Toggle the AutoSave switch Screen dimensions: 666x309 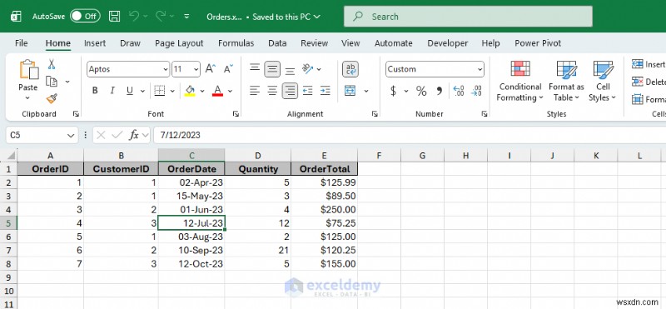pyautogui.click(x=85, y=17)
